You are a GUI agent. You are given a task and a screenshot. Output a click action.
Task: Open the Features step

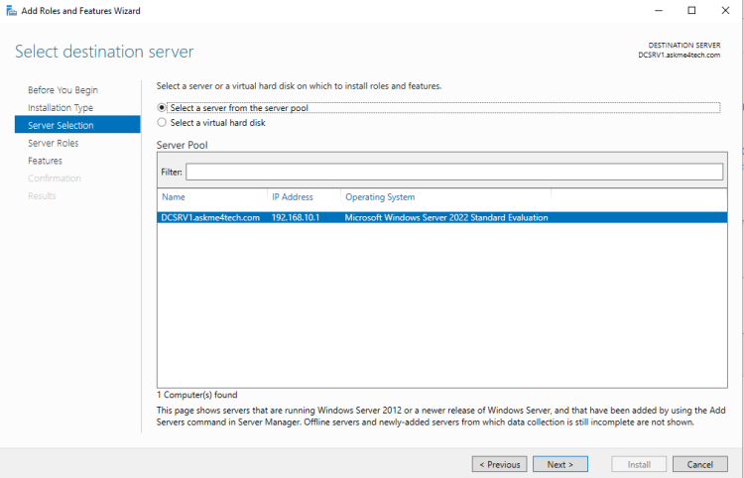click(45, 161)
